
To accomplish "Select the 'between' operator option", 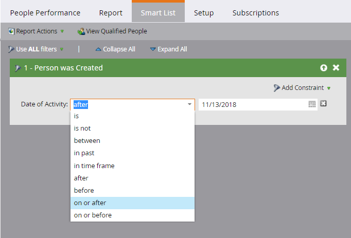I will coord(132,141).
